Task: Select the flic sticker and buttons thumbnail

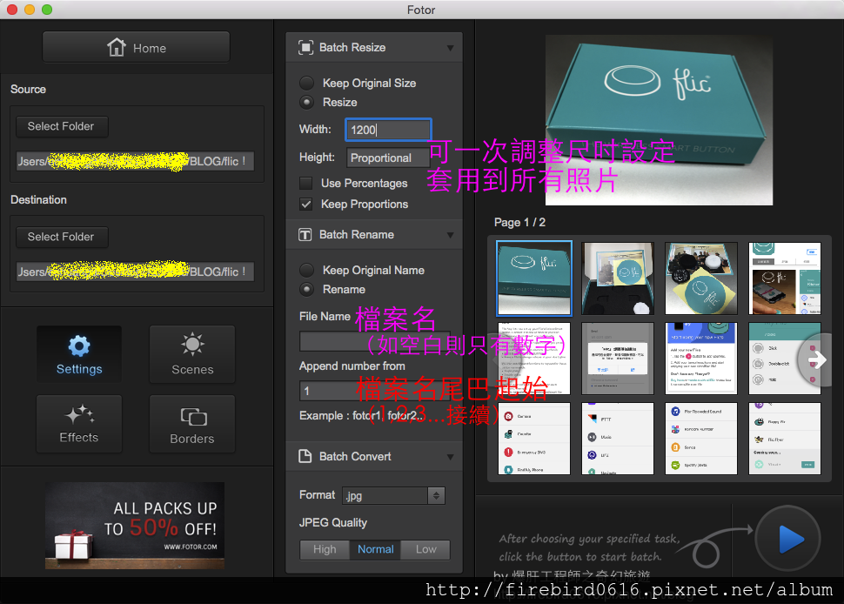Action: pyautogui.click(x=700, y=279)
